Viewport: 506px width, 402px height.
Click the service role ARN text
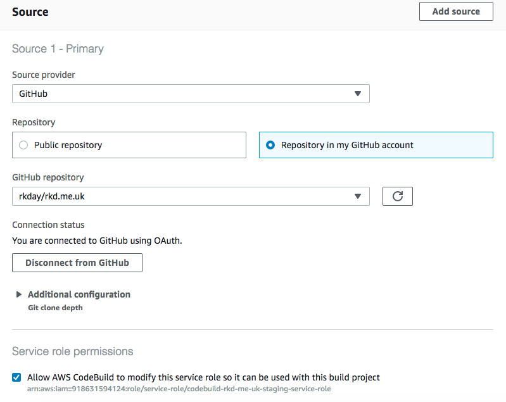[x=179, y=389]
